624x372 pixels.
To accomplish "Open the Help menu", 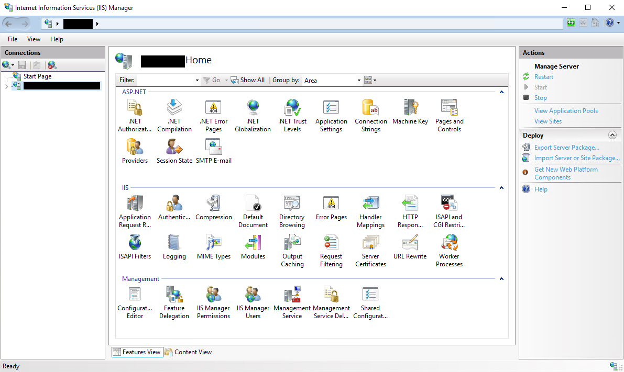I will (x=57, y=39).
